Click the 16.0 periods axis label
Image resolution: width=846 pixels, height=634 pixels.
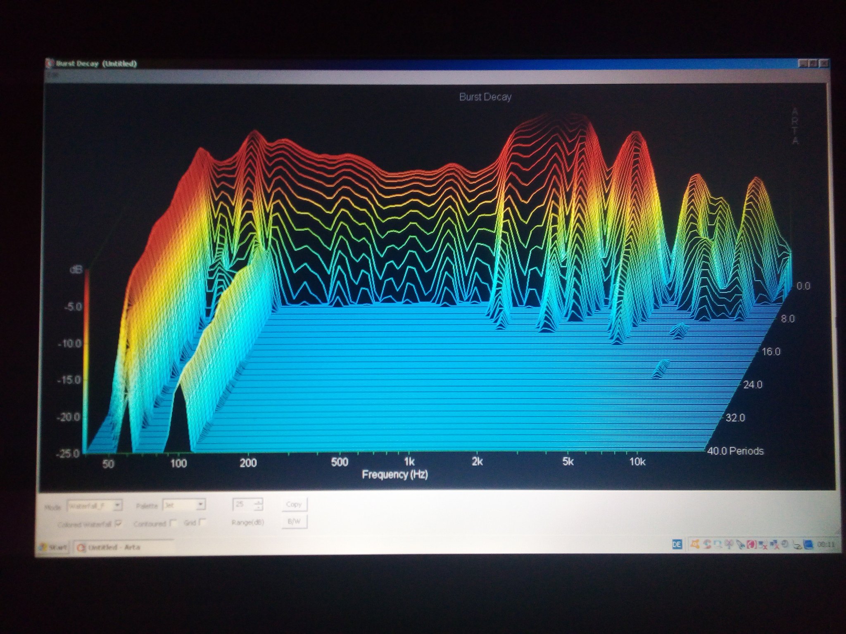771,352
